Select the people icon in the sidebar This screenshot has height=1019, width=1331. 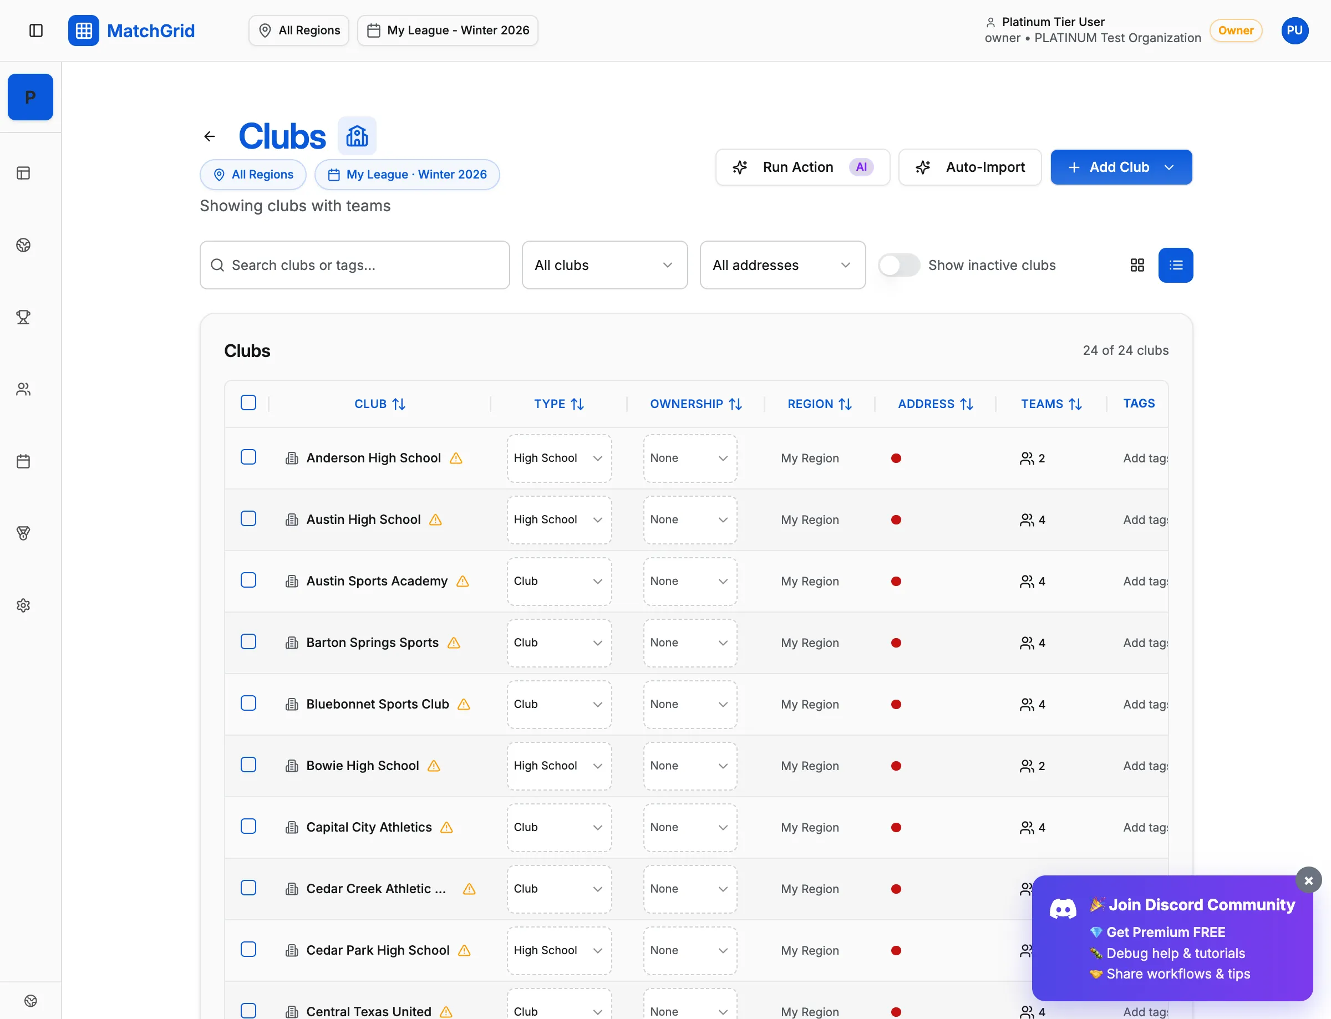(x=23, y=389)
